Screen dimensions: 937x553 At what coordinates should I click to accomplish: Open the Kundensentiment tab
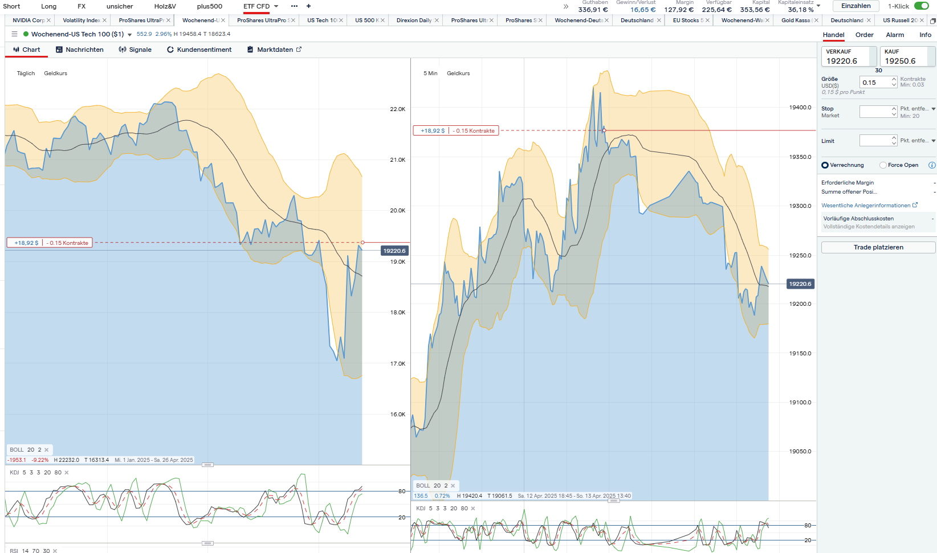[x=199, y=50]
